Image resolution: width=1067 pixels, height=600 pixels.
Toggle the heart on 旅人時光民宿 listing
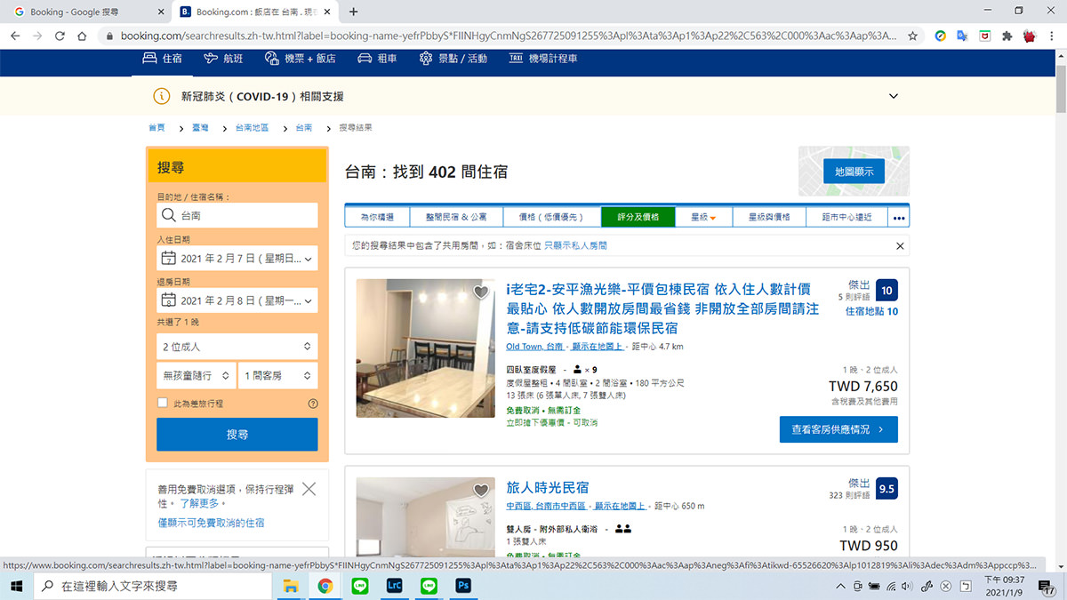pyautogui.click(x=481, y=490)
